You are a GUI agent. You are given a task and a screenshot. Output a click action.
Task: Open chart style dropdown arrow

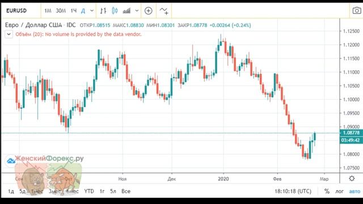click(137, 11)
